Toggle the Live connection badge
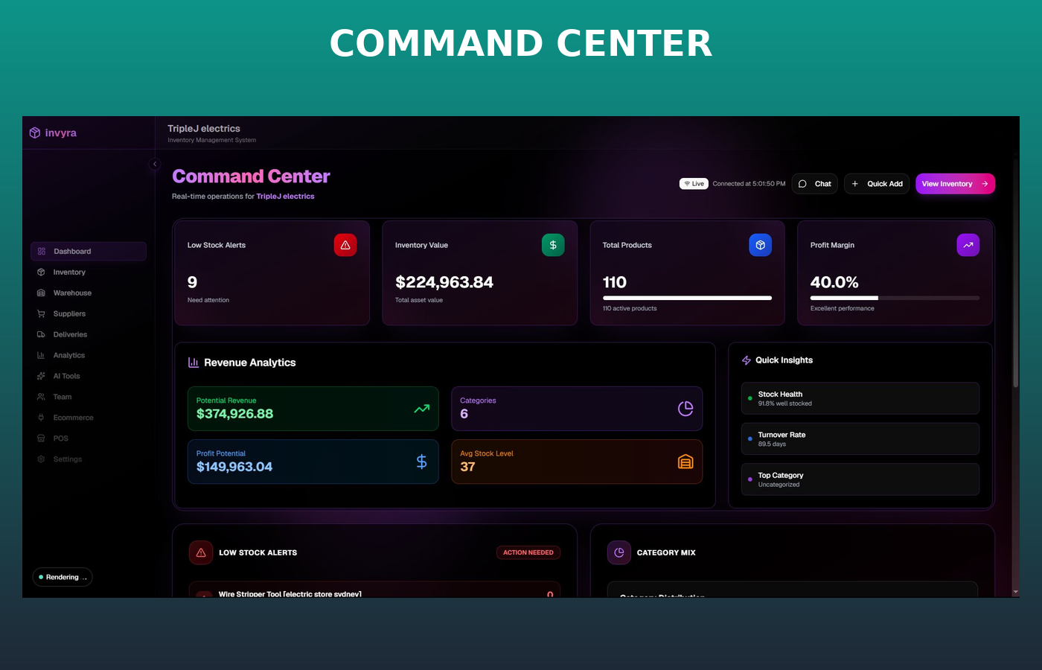Viewport: 1042px width, 670px height. tap(694, 184)
